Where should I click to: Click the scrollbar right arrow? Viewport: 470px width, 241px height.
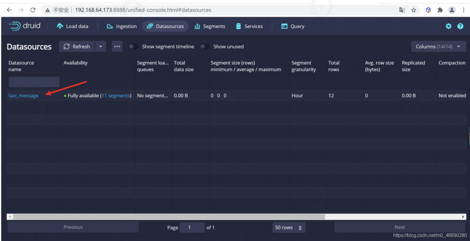point(463,217)
